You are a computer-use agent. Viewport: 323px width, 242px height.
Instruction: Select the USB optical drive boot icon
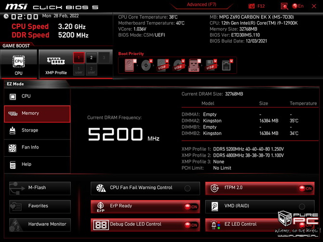[x=178, y=65]
